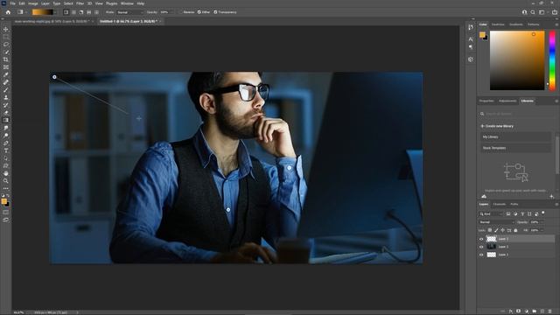Choose the Radial Gradient style icon
This screenshot has height=315, width=560.
tap(73, 12)
